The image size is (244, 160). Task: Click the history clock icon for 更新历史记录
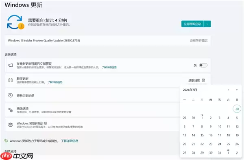point(11,95)
